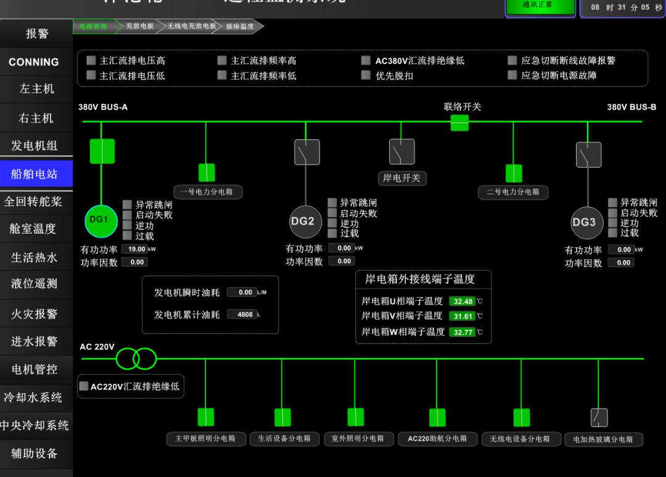Toggle the DG2 open breaker switch
666x477 pixels.
(306, 152)
